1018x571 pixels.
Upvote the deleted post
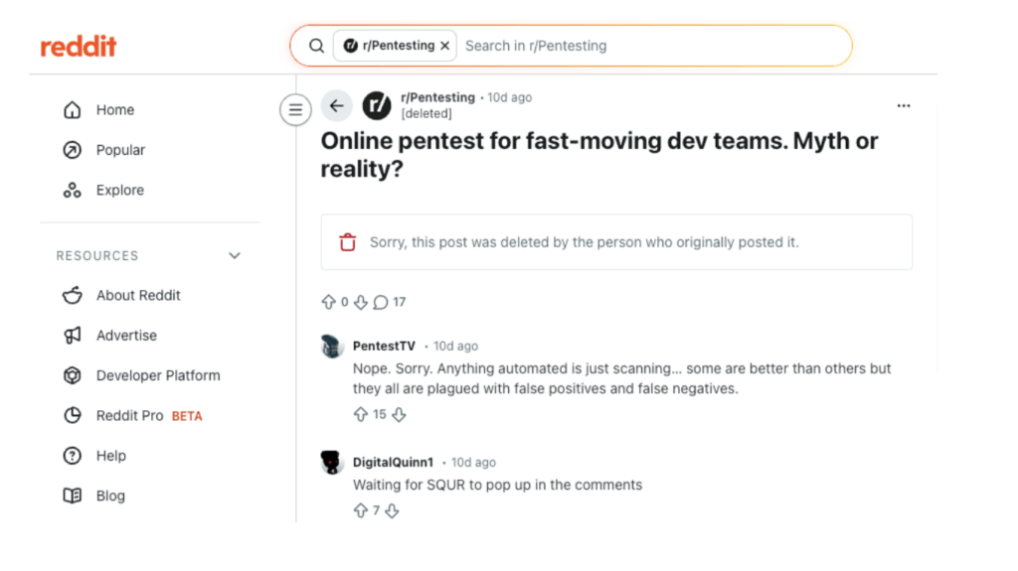pyautogui.click(x=329, y=302)
